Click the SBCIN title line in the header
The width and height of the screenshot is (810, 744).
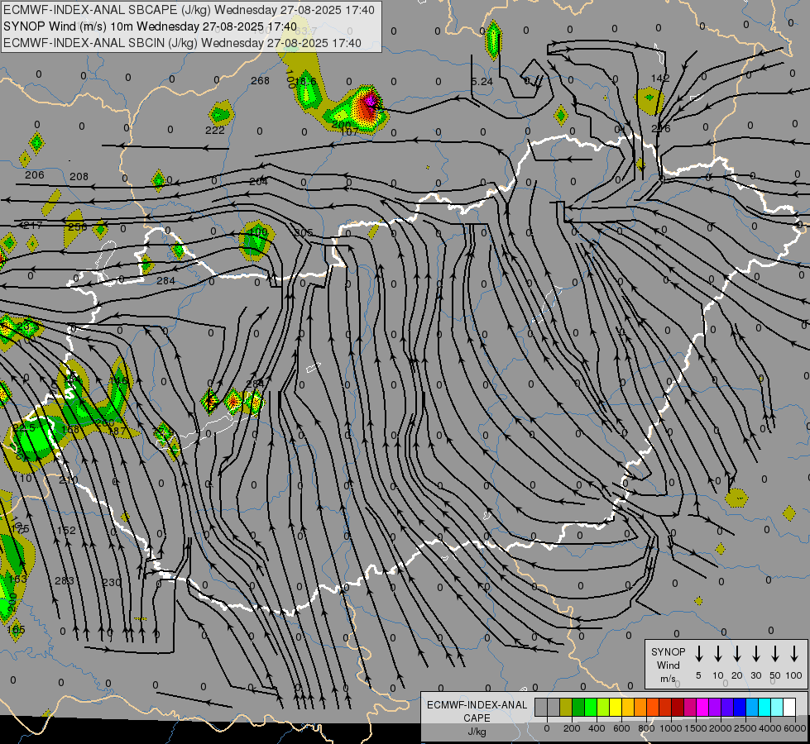(182, 43)
